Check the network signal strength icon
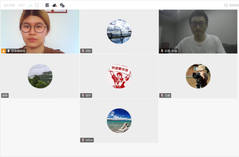 (x=30, y=5)
